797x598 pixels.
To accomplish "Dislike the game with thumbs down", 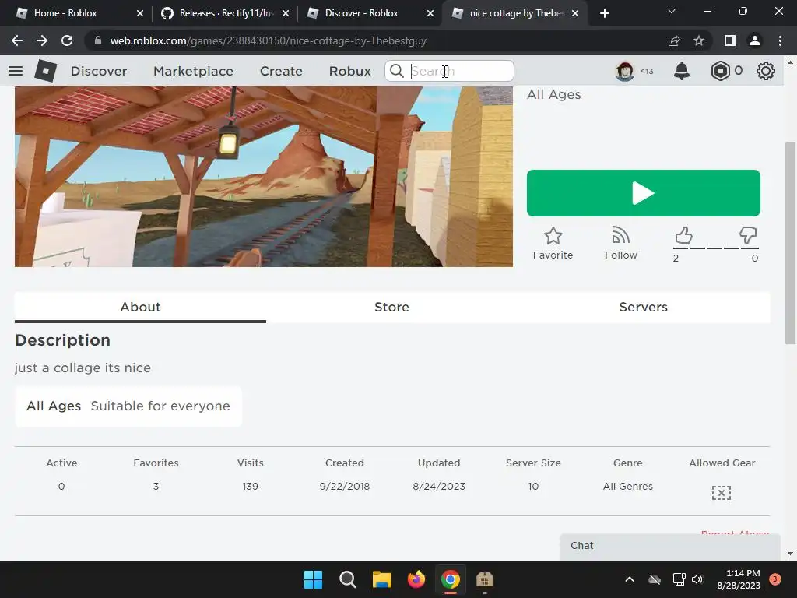I will click(x=748, y=235).
